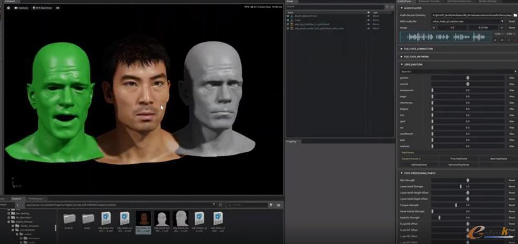Screen dimensions: 518x244
Task: Adjust the amazement emotion slider
Action: tap(468, 90)
